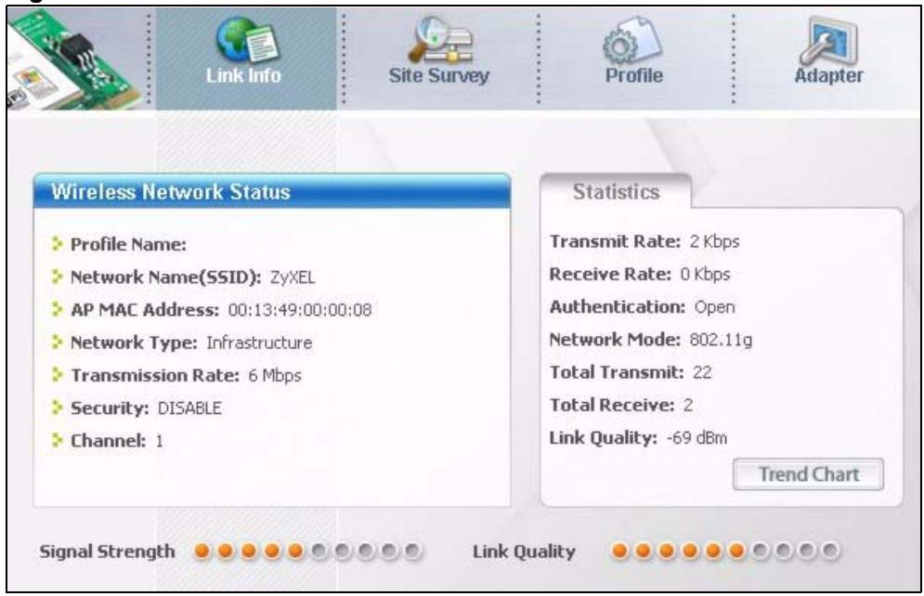The image size is (924, 596).
Task: Click the Link Info globe icon
Action: (247, 40)
